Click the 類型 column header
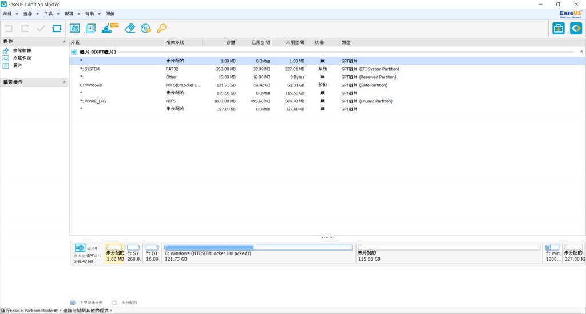The image size is (586, 314). click(x=462, y=42)
